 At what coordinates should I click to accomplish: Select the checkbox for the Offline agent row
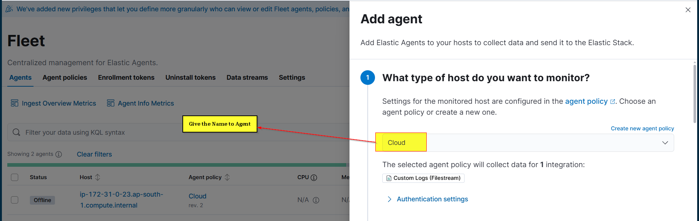[x=15, y=200]
